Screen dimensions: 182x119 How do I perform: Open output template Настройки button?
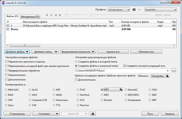[x=160, y=76]
